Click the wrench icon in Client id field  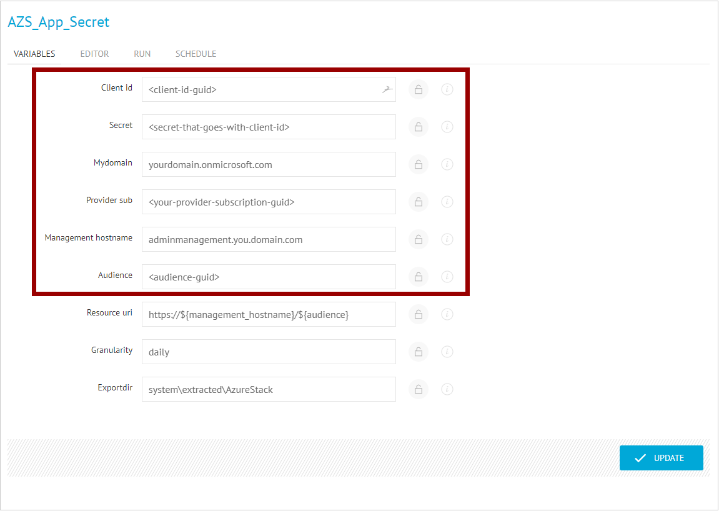coord(387,89)
